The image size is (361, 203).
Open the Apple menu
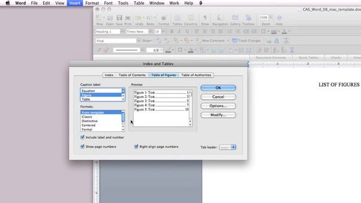click(x=7, y=3)
